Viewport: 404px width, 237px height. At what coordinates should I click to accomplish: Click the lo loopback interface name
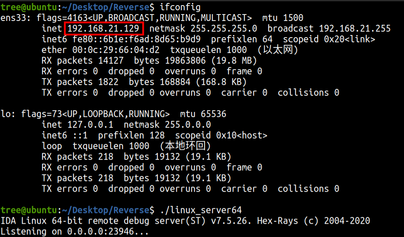pos(5,114)
